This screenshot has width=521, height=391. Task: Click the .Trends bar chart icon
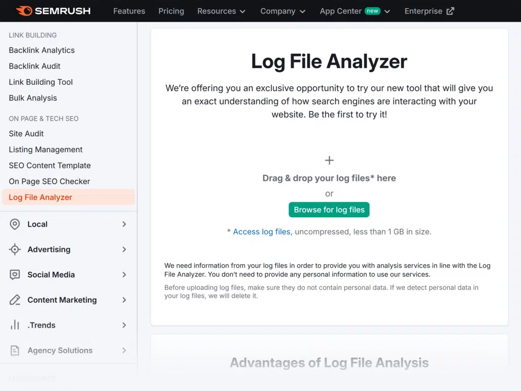click(15, 325)
